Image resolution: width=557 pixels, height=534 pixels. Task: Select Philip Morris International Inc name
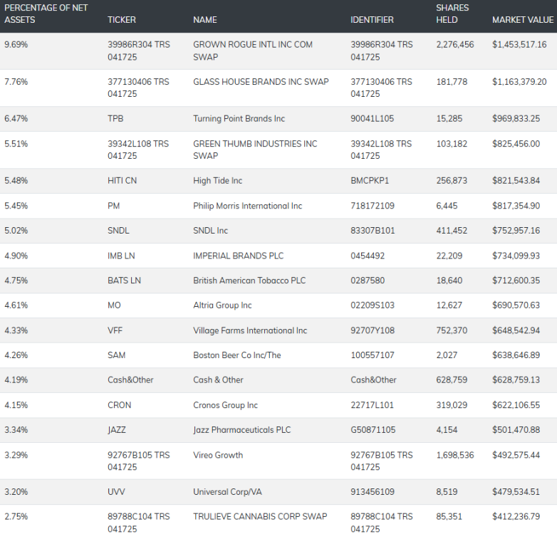point(247,206)
